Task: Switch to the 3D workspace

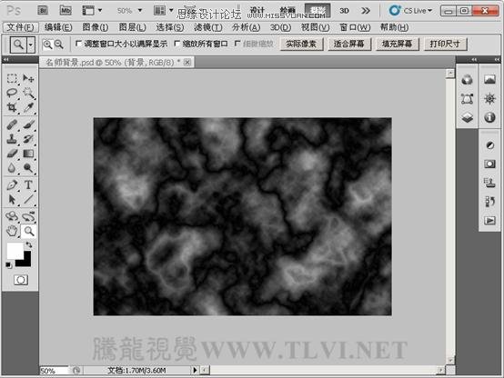Action: (344, 11)
